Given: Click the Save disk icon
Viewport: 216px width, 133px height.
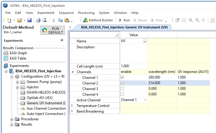Looking at the screenshot, I should click(x=29, y=20).
